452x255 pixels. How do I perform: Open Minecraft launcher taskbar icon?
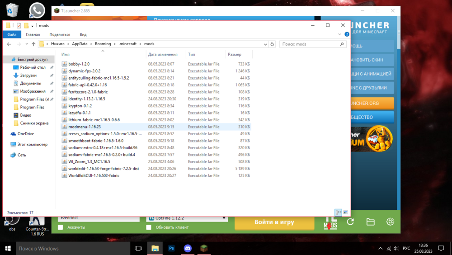(204, 248)
